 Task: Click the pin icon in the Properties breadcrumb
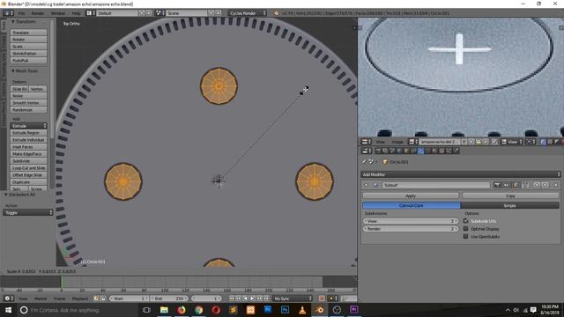click(x=364, y=162)
